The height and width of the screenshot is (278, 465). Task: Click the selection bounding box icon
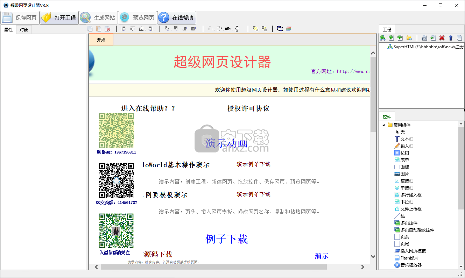coord(280,29)
